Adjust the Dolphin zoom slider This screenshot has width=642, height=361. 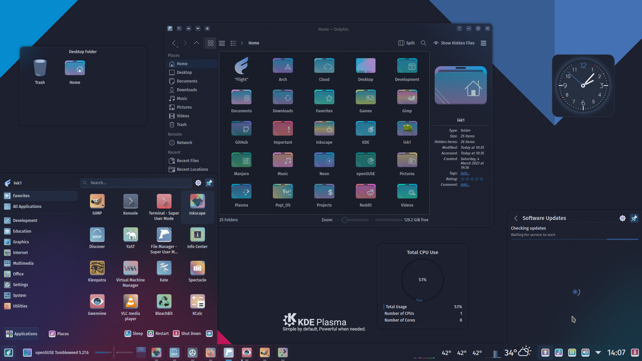[352, 220]
